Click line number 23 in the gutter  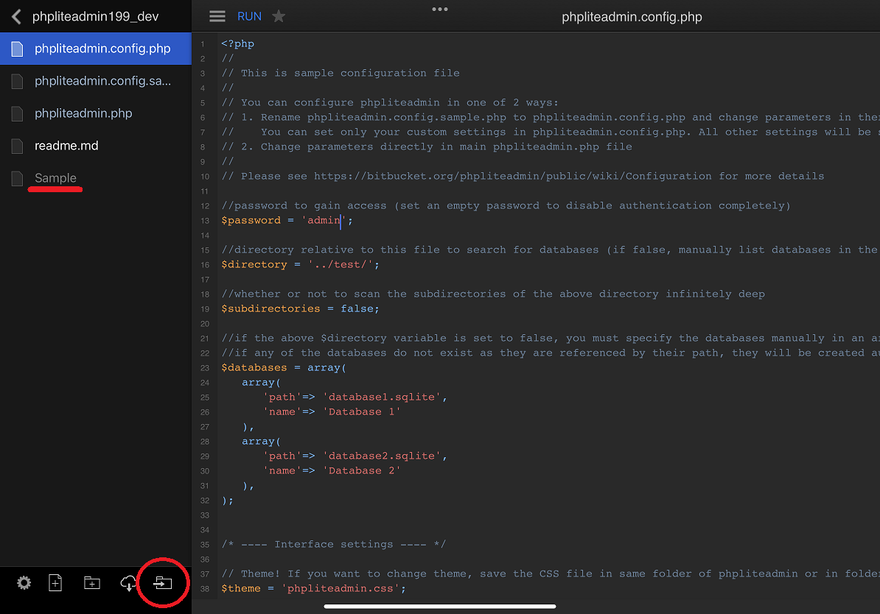(x=205, y=368)
